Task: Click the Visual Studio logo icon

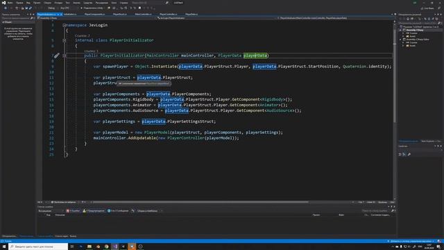Action: [3, 3]
